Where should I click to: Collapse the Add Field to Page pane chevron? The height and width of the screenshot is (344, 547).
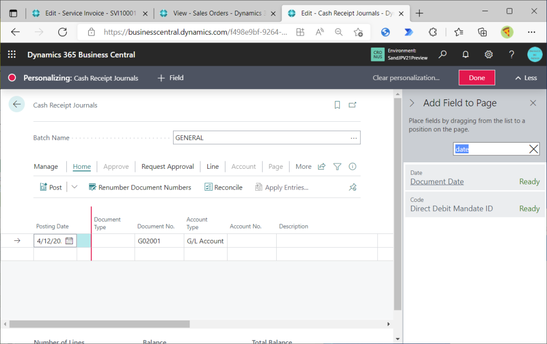pos(412,103)
